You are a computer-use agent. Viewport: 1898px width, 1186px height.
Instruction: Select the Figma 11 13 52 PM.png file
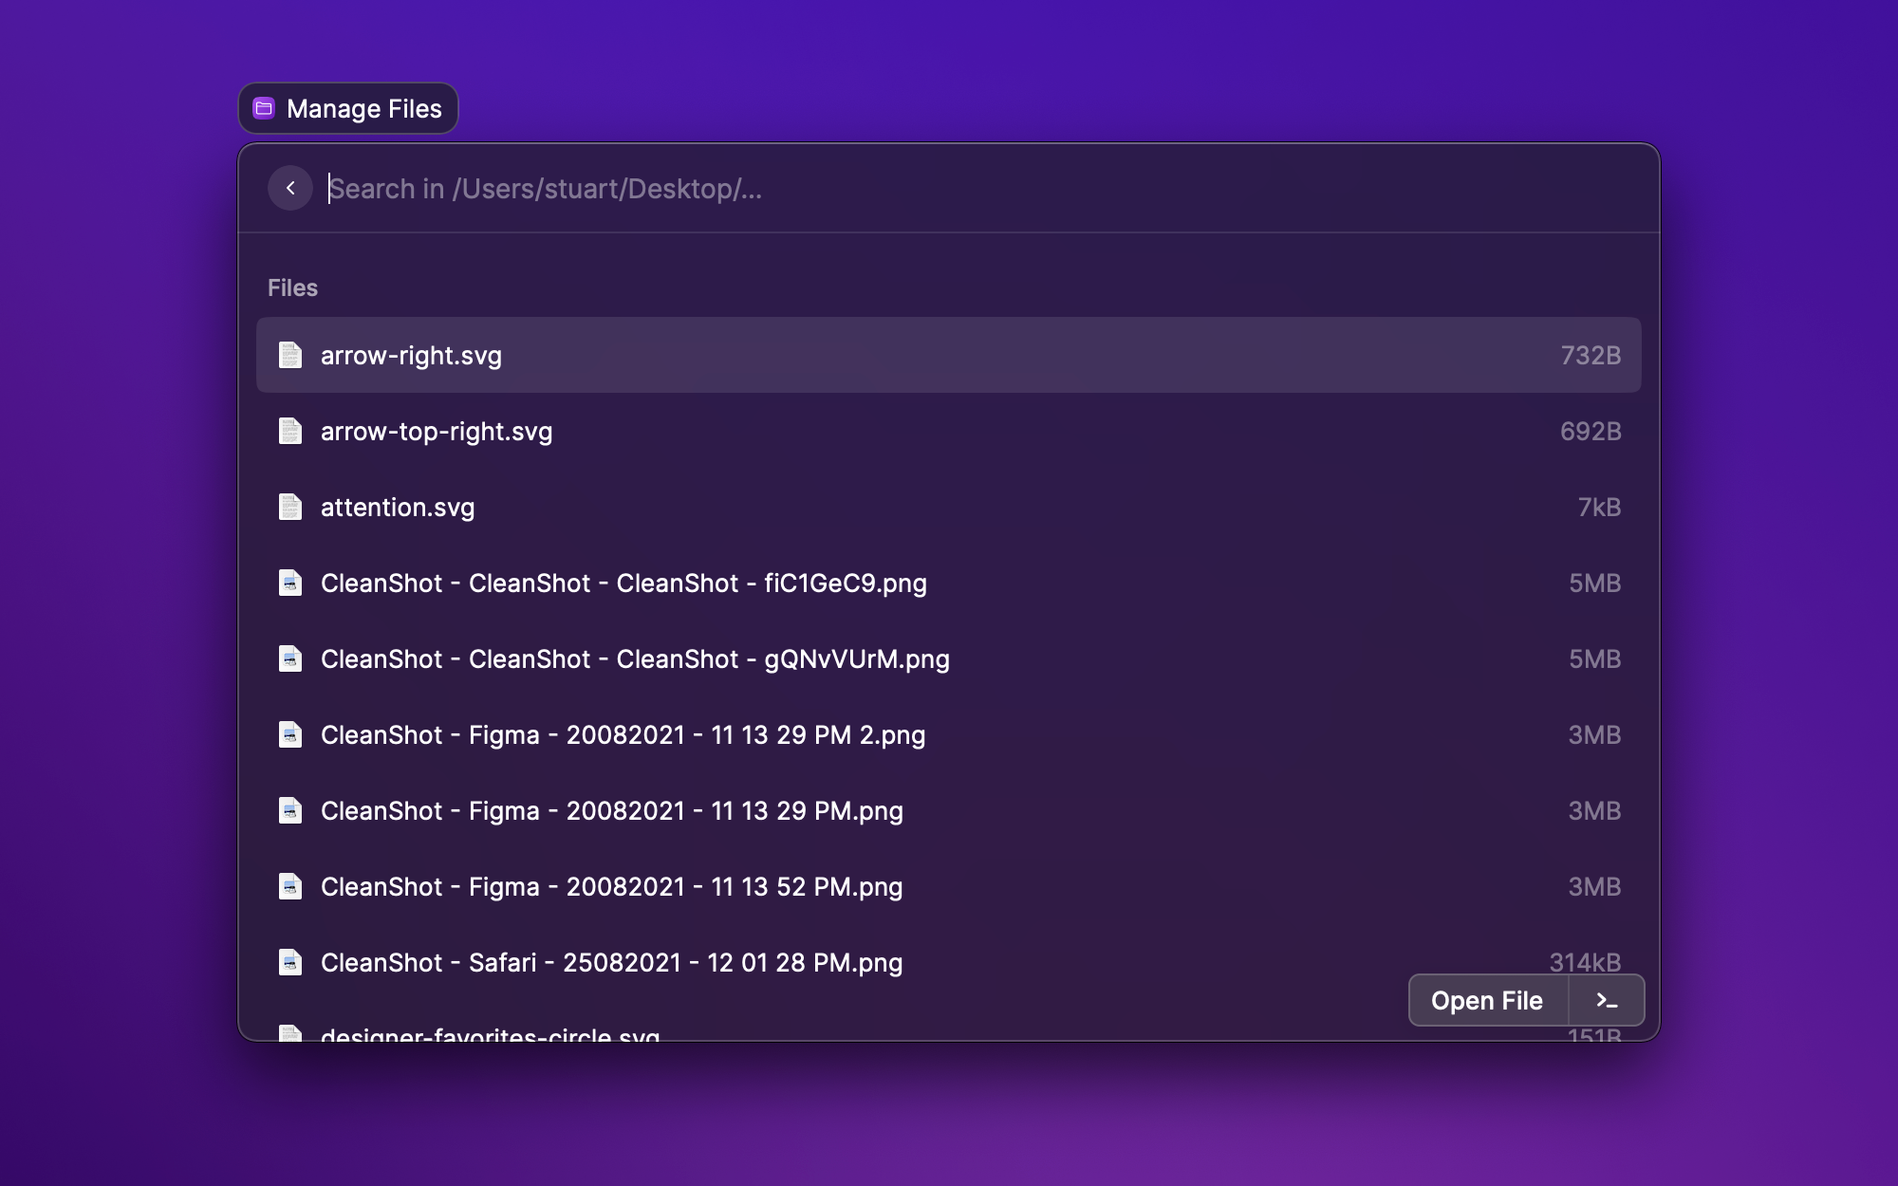click(947, 886)
